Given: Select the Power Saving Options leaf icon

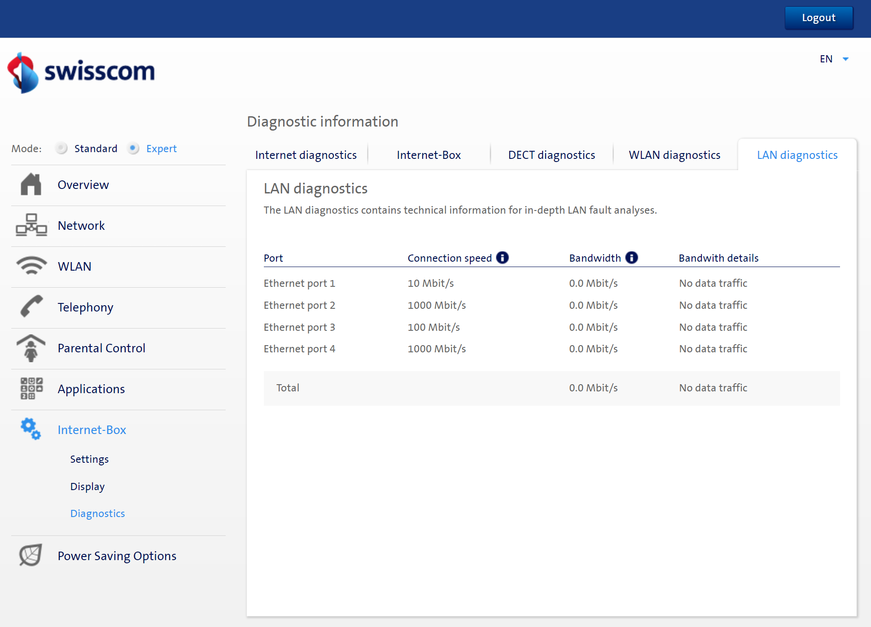Looking at the screenshot, I should point(30,555).
